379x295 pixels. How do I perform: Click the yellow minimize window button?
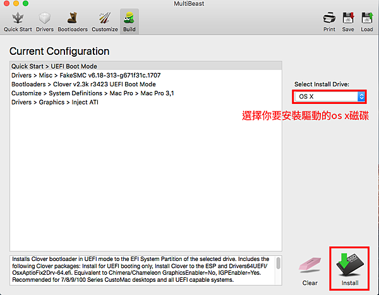(x=16, y=3)
